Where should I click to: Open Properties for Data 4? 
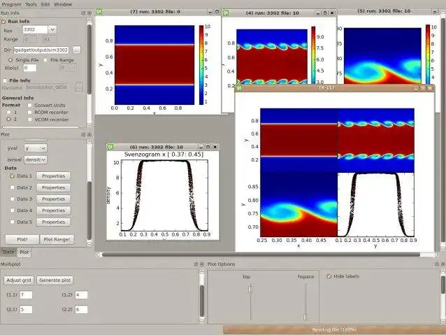point(53,210)
